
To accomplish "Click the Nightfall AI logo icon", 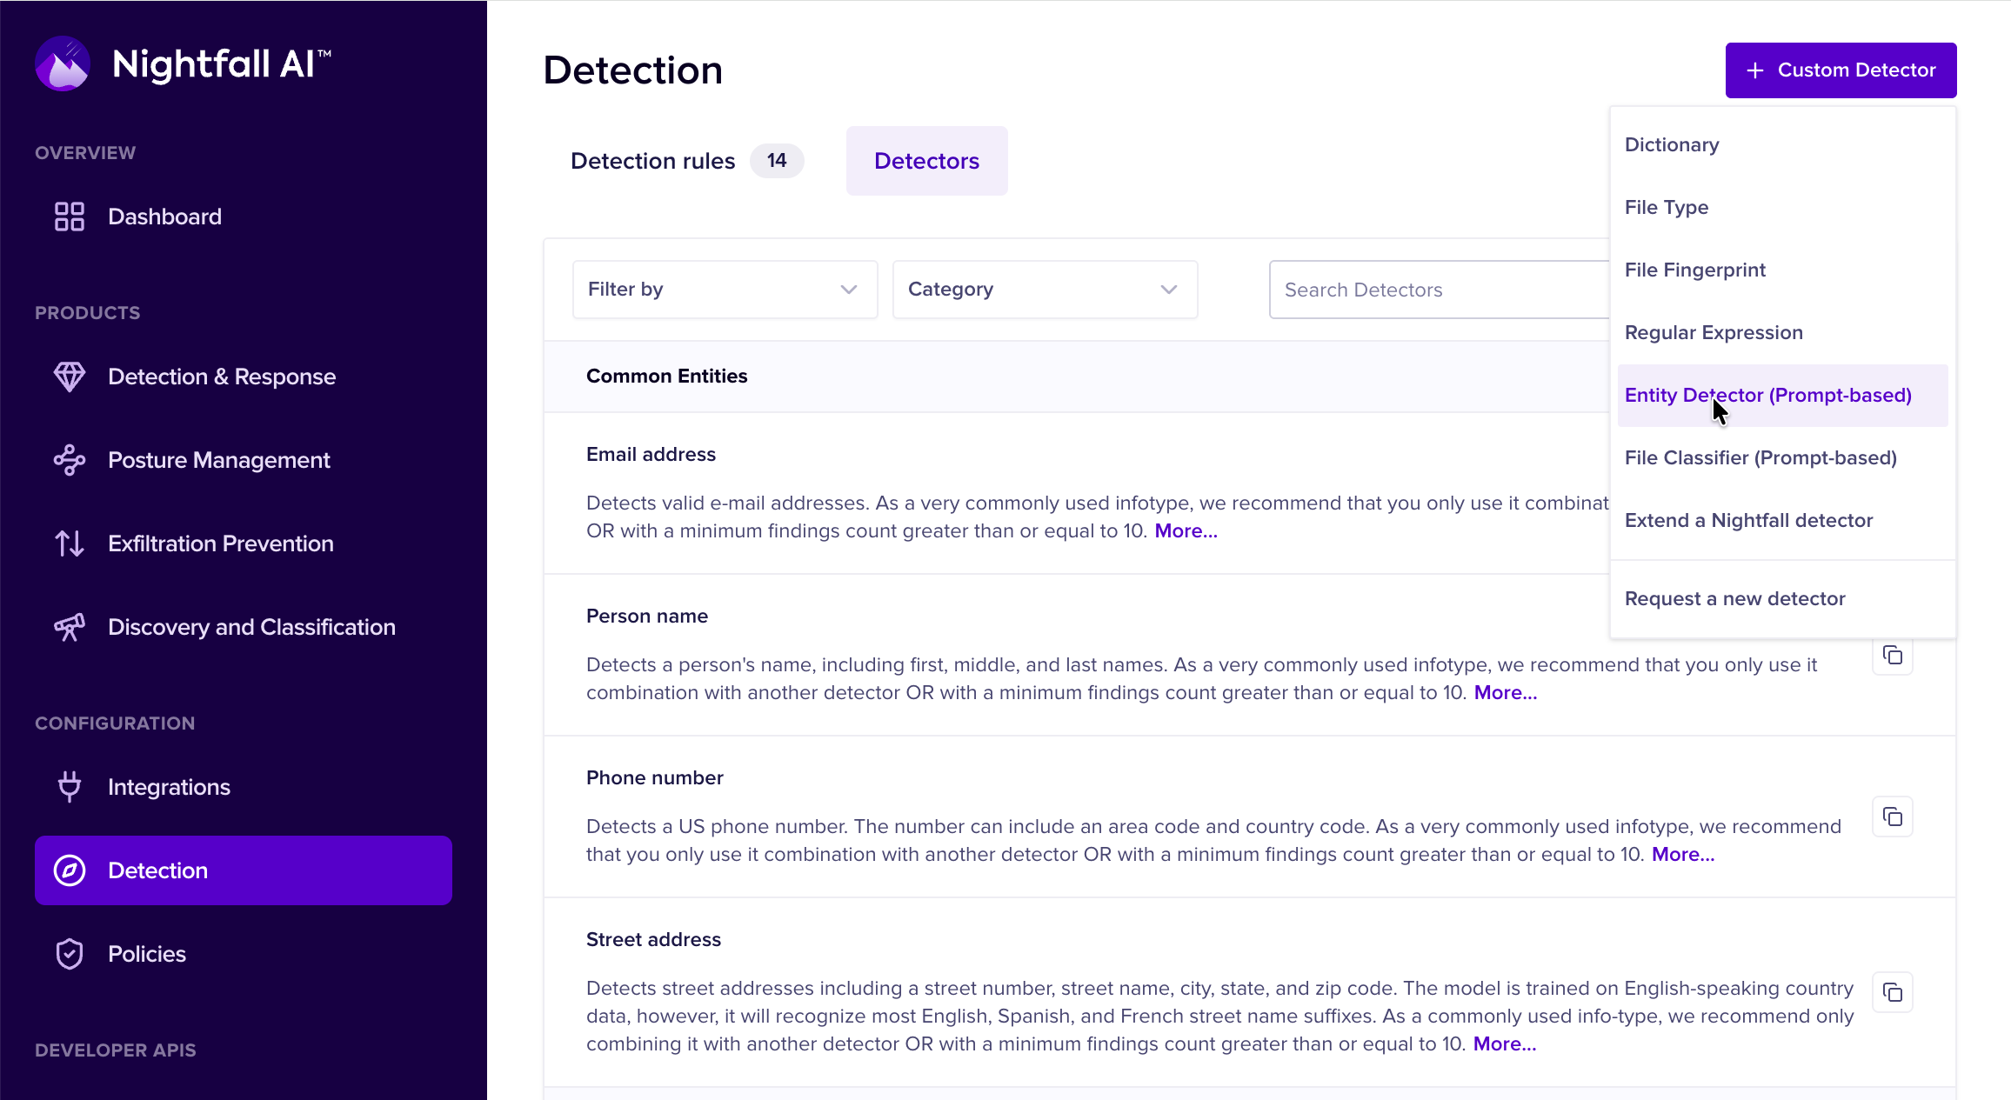I will pyautogui.click(x=63, y=63).
